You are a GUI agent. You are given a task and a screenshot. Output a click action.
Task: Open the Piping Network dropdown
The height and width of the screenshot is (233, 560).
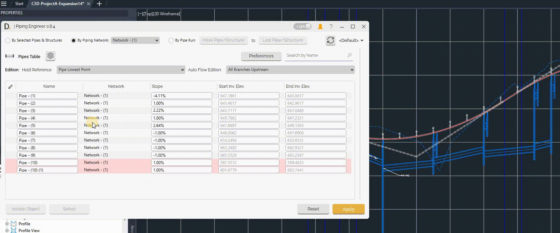pos(135,40)
